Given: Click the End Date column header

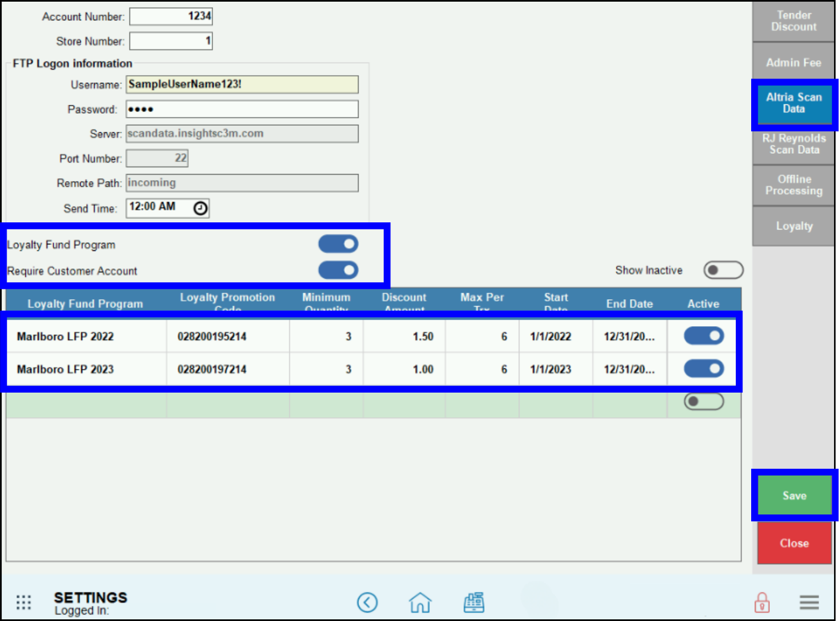Looking at the screenshot, I should 629,304.
